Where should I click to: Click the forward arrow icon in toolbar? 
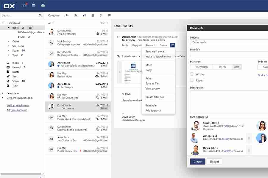pos(84,15)
